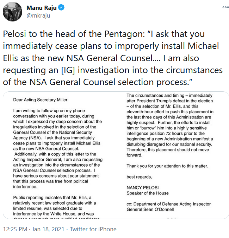229x238 pixels.
Task: Click the Jan 18, 2021 date
Action: click(48, 229)
